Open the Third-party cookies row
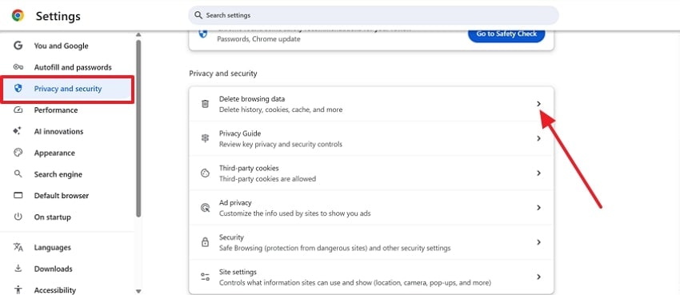The image size is (680, 295). pos(371,173)
